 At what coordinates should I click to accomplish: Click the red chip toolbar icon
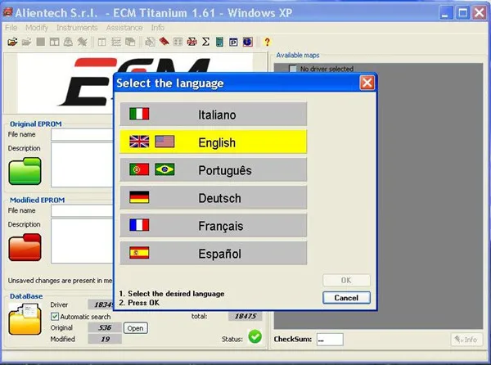(192, 42)
